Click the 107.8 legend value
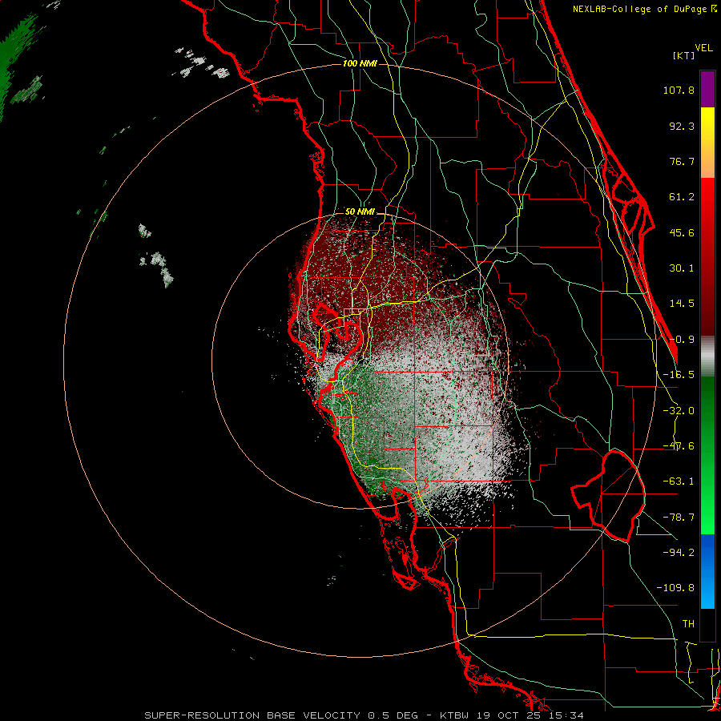 pyautogui.click(x=679, y=90)
